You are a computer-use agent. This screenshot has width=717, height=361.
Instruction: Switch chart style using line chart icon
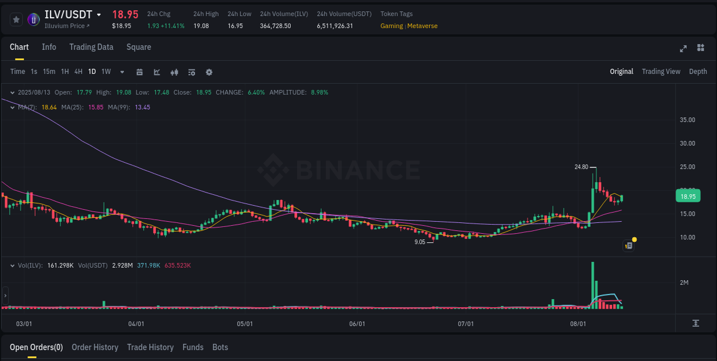pos(157,72)
